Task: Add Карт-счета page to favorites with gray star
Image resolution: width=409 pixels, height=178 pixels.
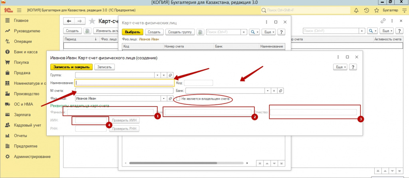Action: (92, 21)
